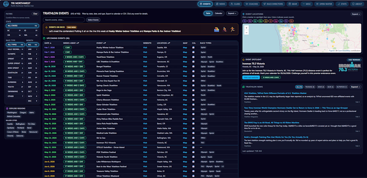The width and height of the screenshot is (367, 178).
Task: Click the Tri Northwest logo icon
Action: pos(6,4)
